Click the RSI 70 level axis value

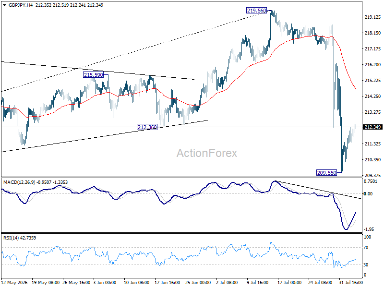tap(366, 248)
